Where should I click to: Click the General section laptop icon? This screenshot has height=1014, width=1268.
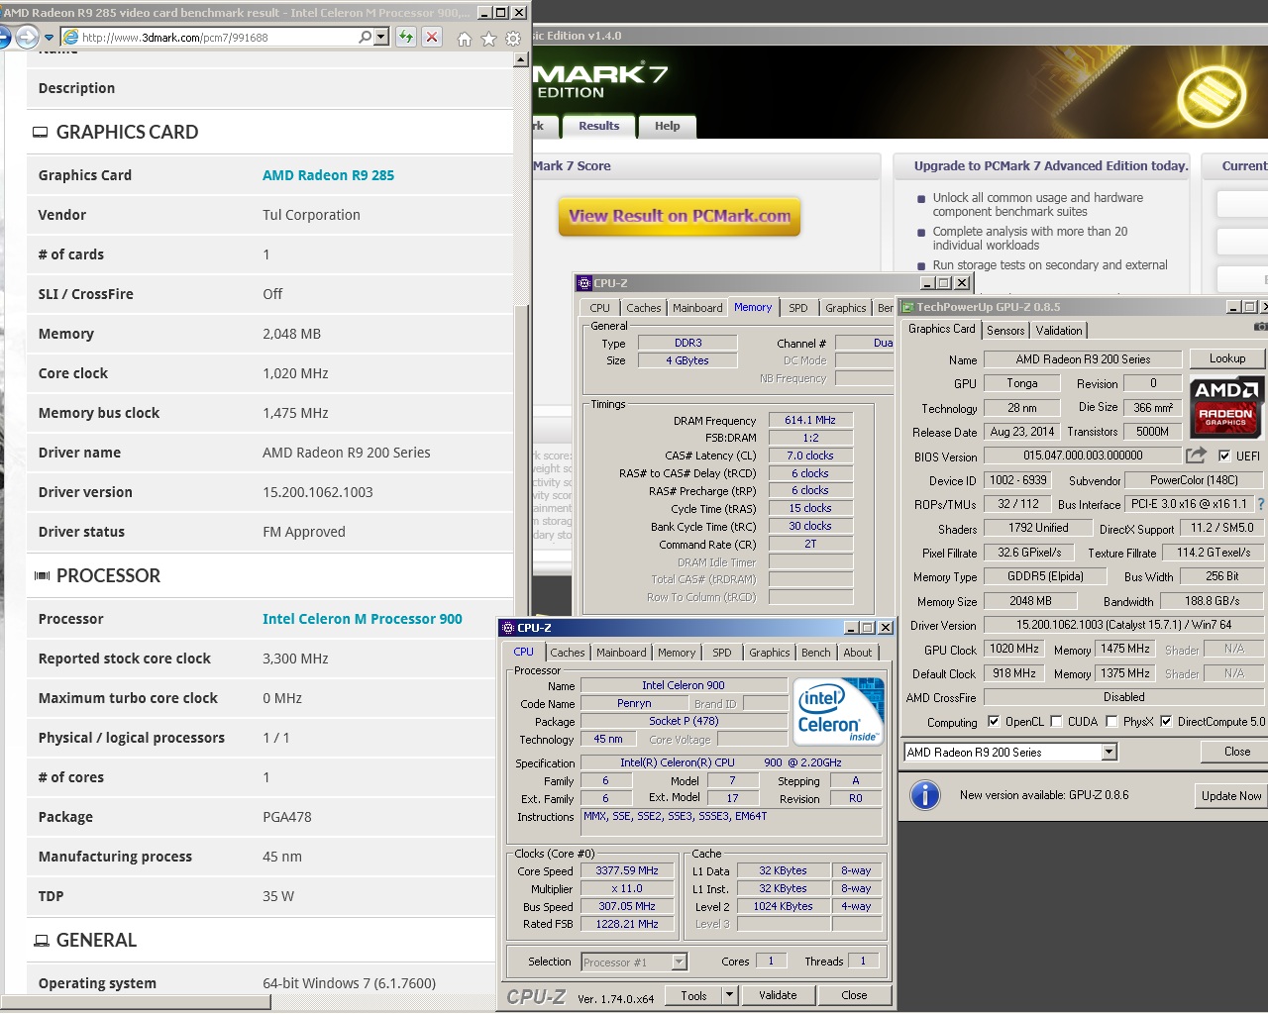[41, 940]
